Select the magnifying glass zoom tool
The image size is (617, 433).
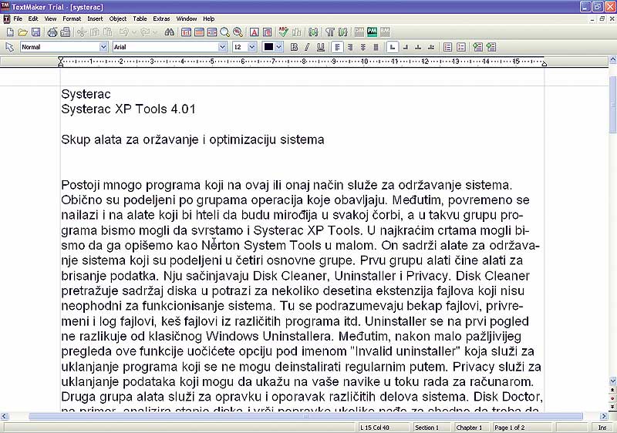tap(224, 32)
